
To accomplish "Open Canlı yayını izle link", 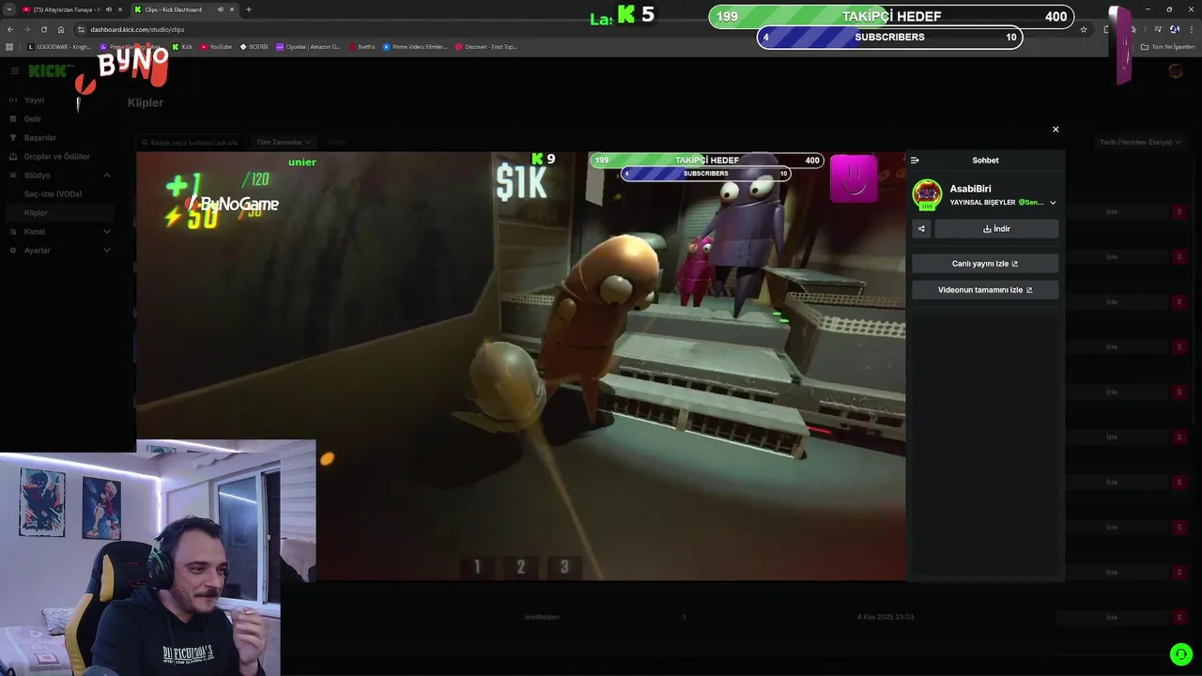I will coord(985,264).
